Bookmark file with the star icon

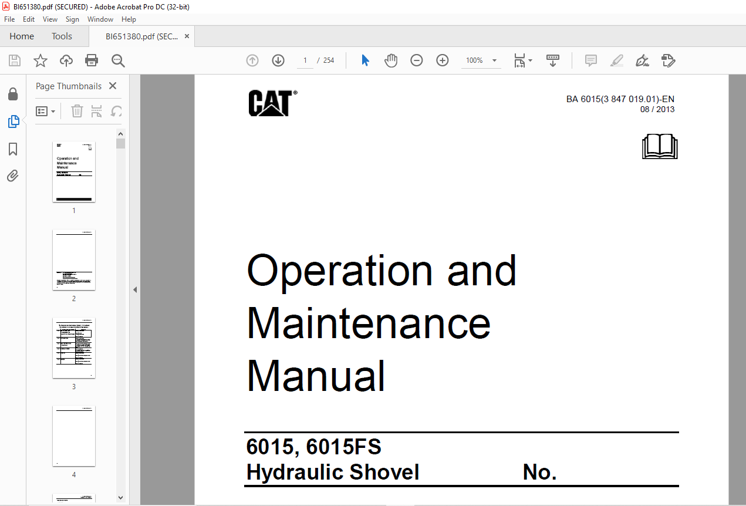coord(40,60)
